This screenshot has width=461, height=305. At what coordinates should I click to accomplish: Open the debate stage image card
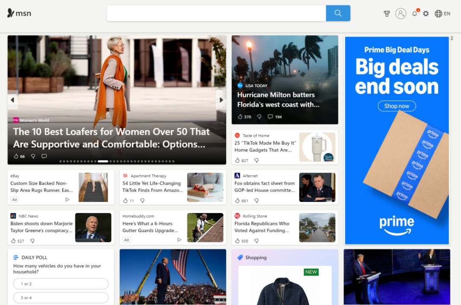[397, 277]
